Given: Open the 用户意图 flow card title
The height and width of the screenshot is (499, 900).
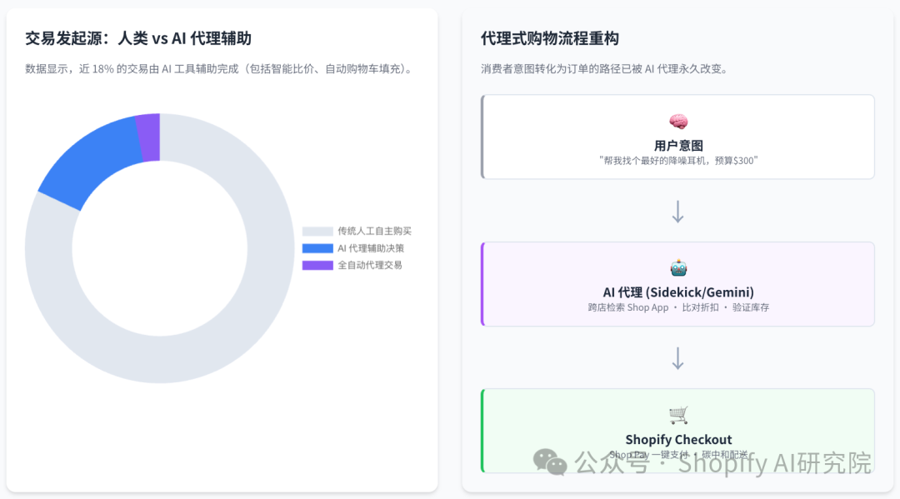Looking at the screenshot, I should pos(677,146).
